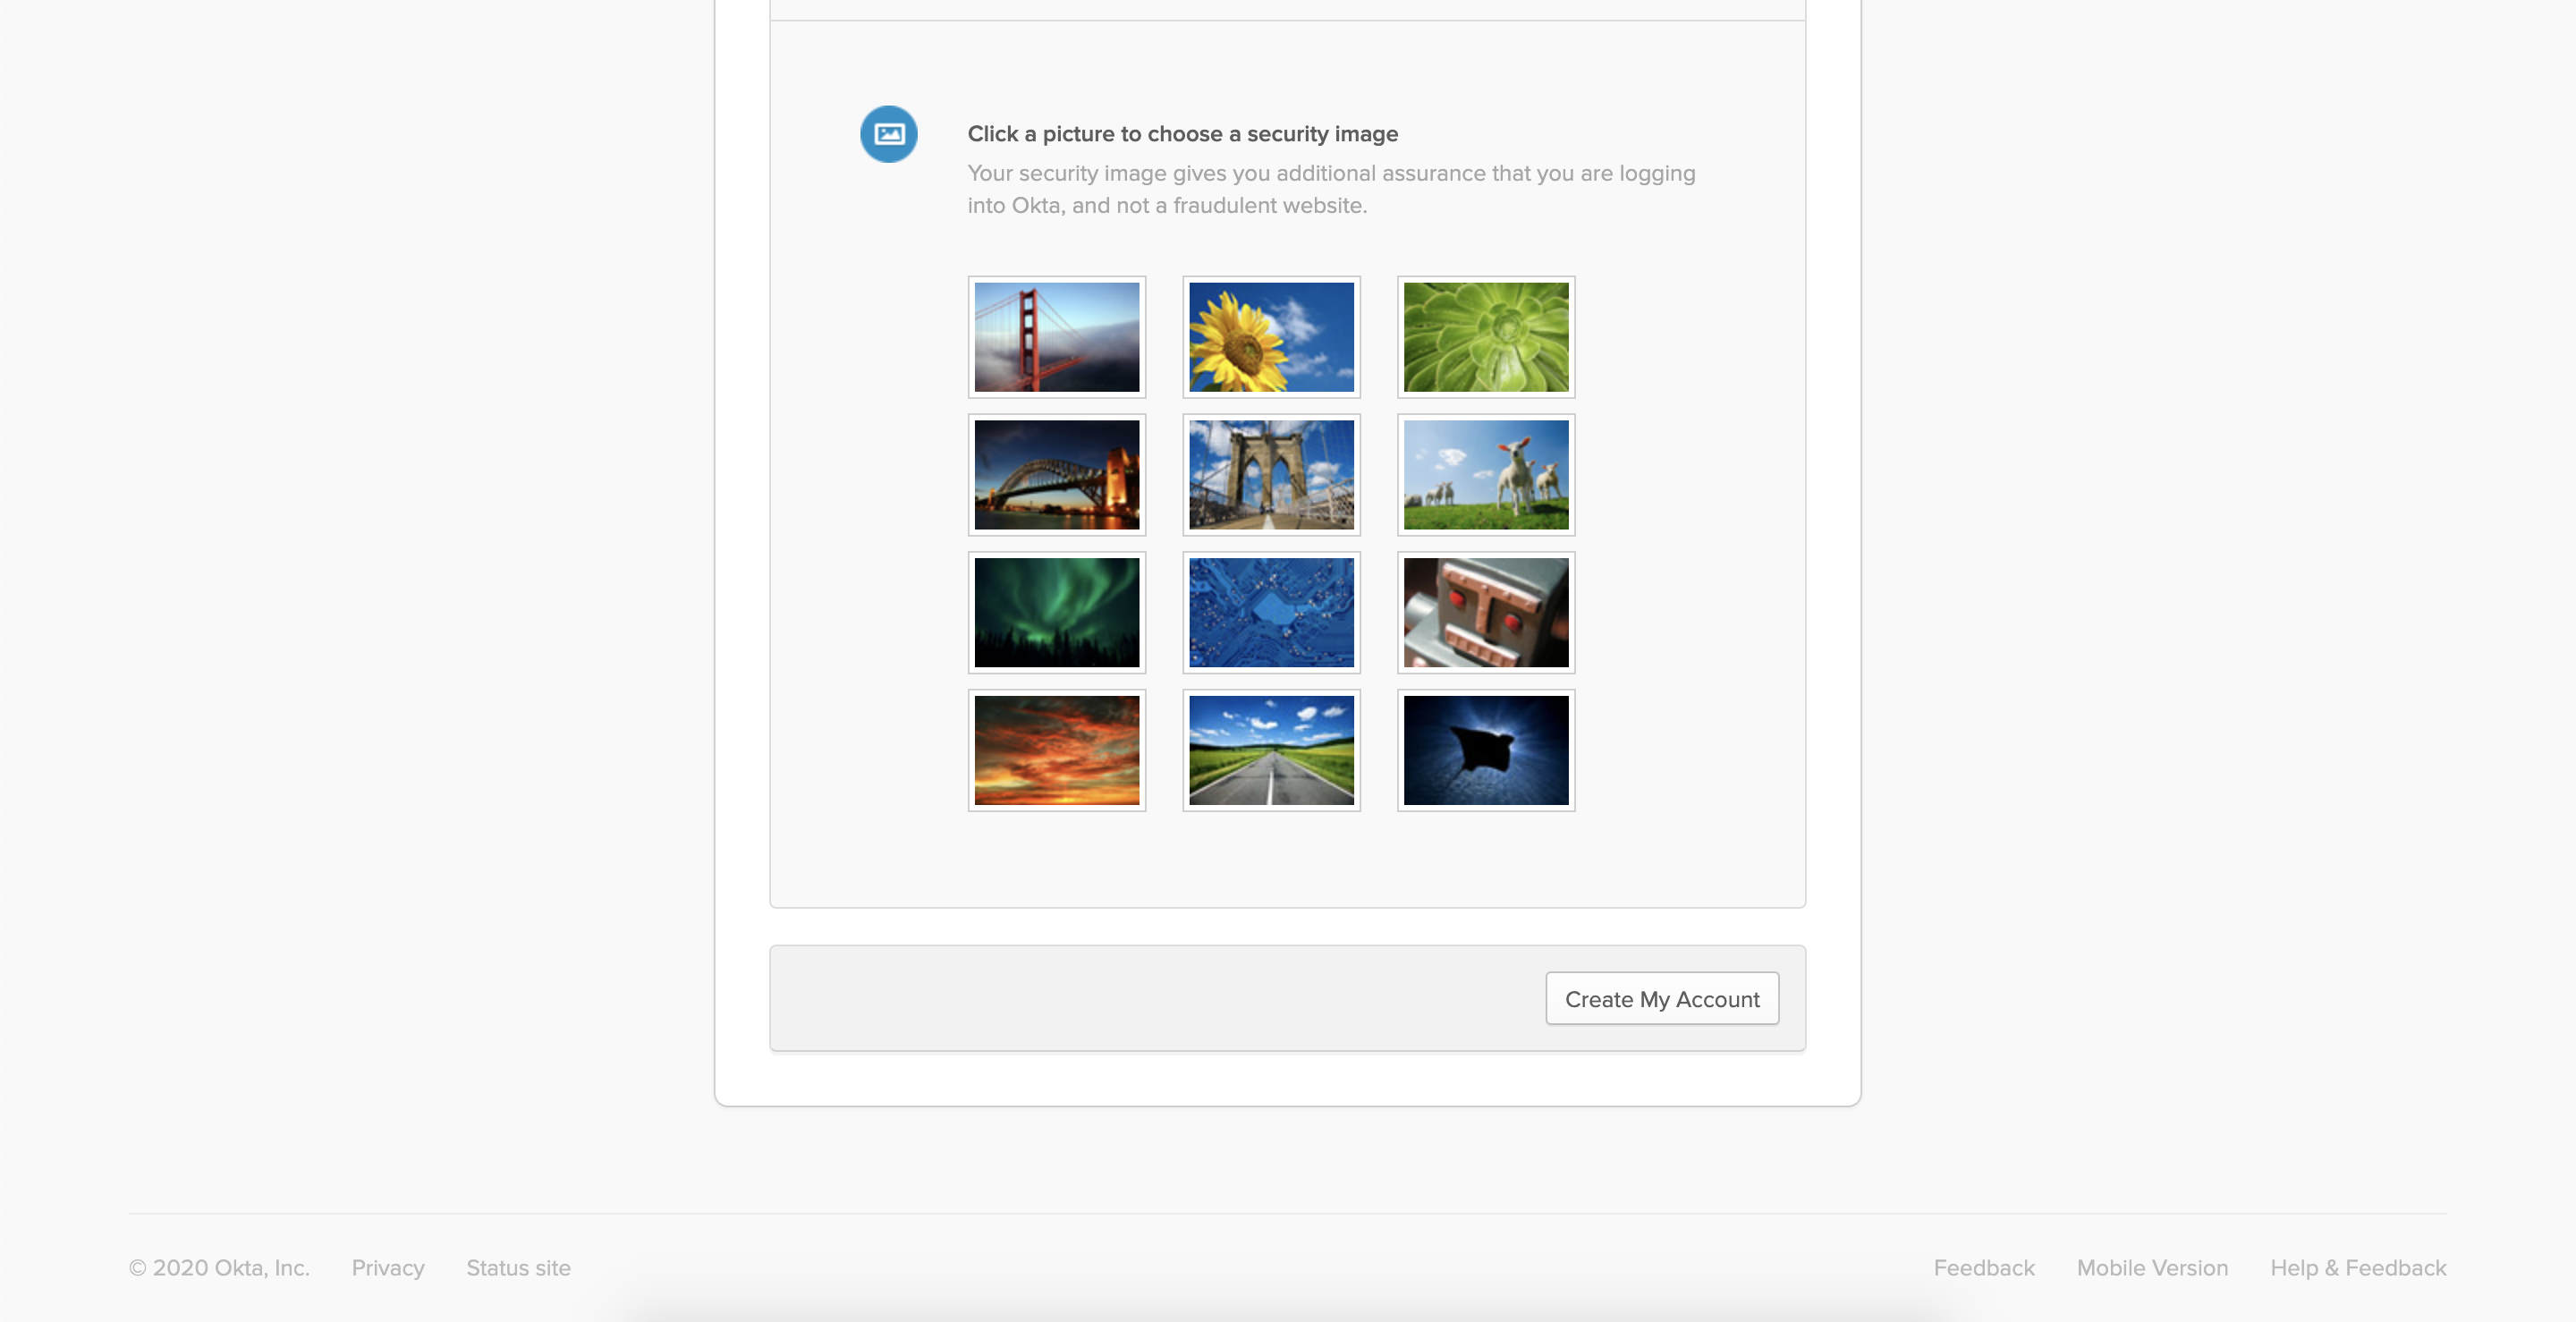Screen dimensions: 2576x1322
Task: Open the Privacy link in footer
Action: (x=388, y=1268)
